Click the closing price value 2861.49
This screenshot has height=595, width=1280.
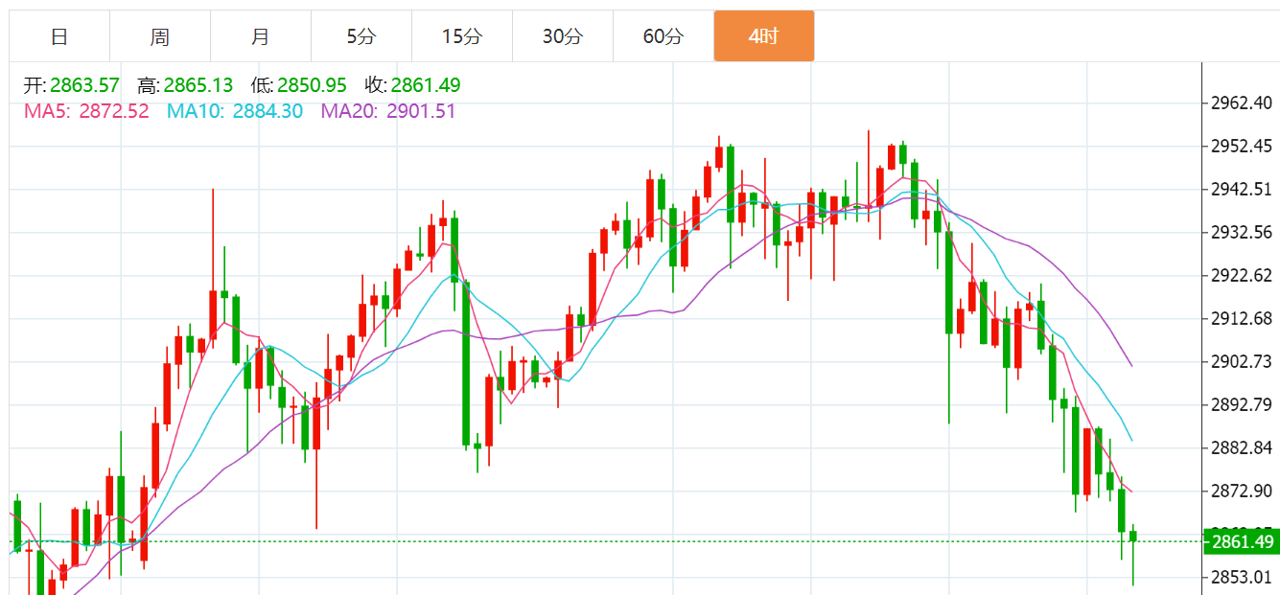426,85
